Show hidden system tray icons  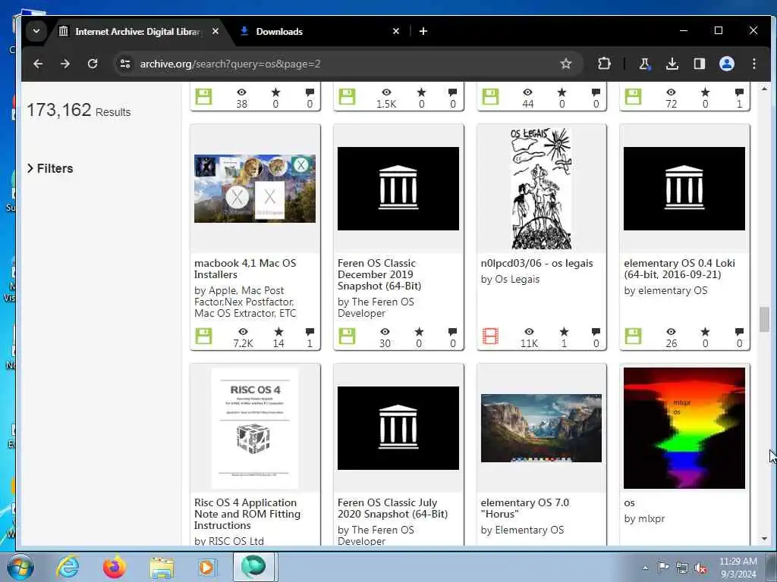(645, 568)
